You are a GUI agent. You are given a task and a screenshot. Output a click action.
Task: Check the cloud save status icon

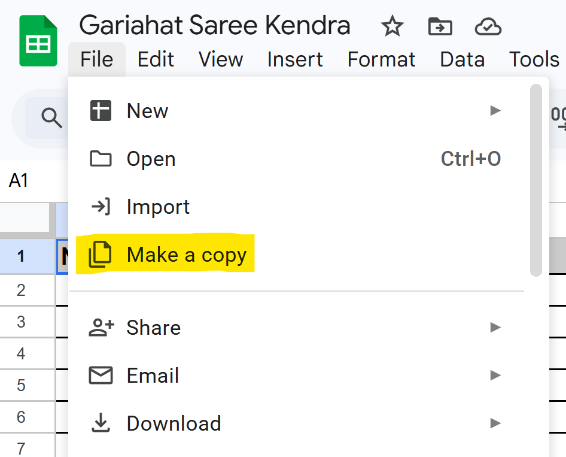[487, 26]
